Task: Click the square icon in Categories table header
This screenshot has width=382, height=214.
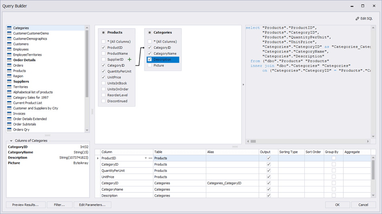Action: [150, 32]
